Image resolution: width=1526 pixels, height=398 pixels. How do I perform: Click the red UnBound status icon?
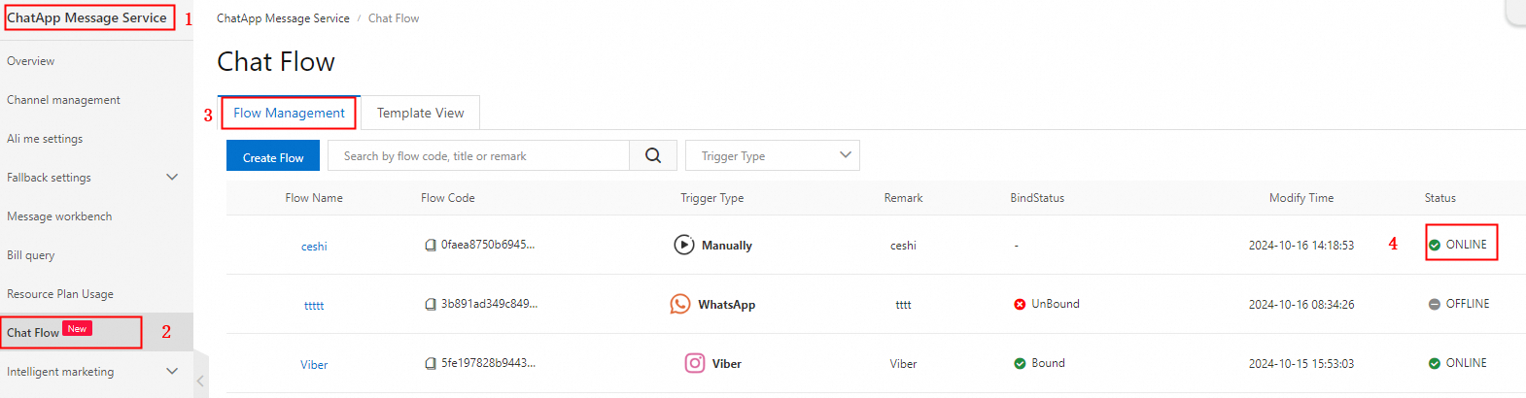pos(1020,304)
